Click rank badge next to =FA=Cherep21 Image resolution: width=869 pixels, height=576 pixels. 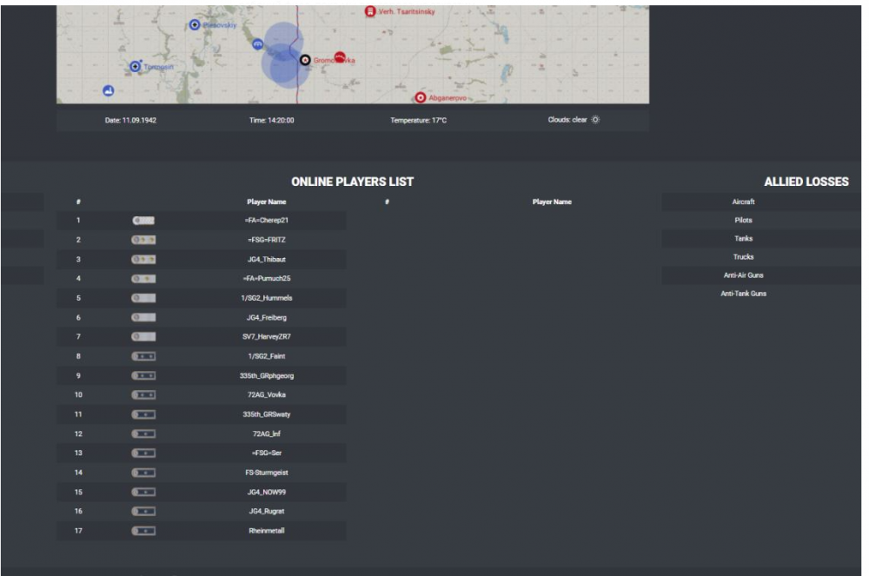click(143, 221)
